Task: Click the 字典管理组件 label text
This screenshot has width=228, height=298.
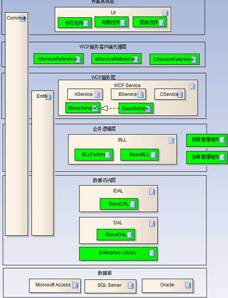Action: click(205, 157)
